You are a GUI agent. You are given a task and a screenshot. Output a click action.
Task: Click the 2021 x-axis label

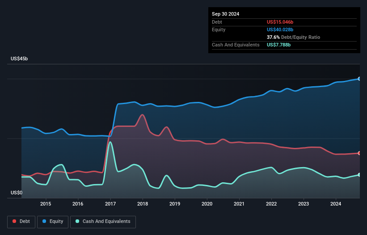(x=239, y=204)
